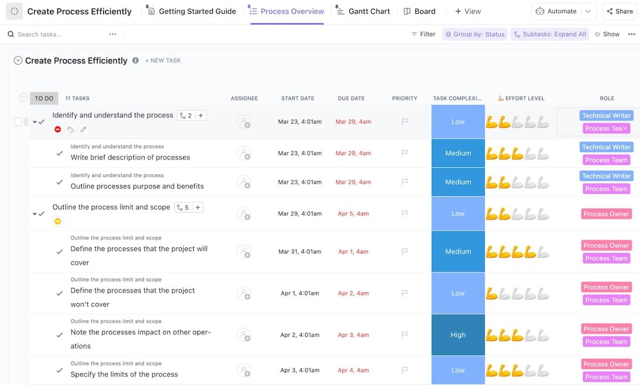640x385 pixels.
Task: Click the '+ NEW TASK' button
Action: [163, 61]
